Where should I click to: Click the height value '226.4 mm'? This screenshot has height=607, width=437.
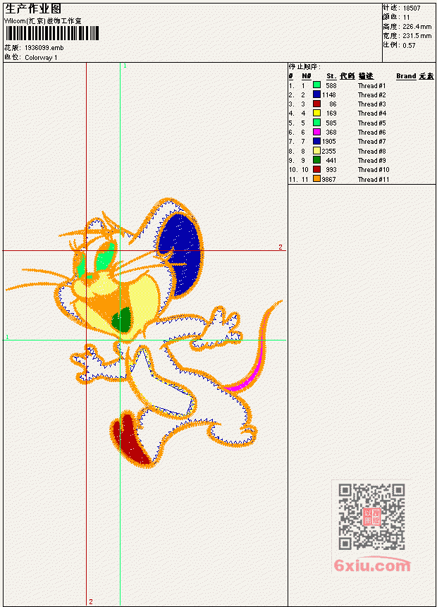(x=417, y=27)
